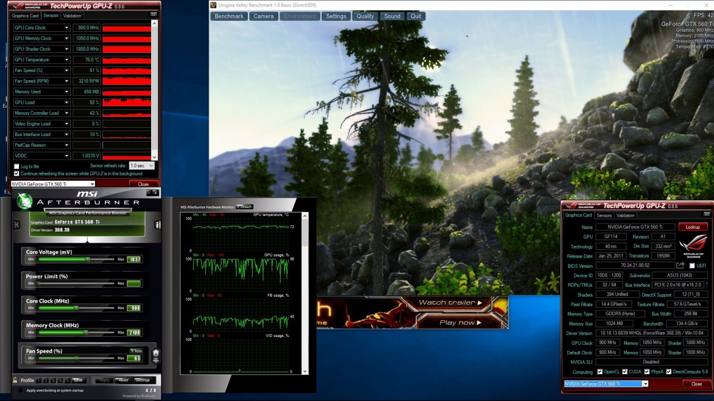Open Validation tab in lower-right GPU-Z window
The width and height of the screenshot is (714, 401).
pyautogui.click(x=625, y=215)
